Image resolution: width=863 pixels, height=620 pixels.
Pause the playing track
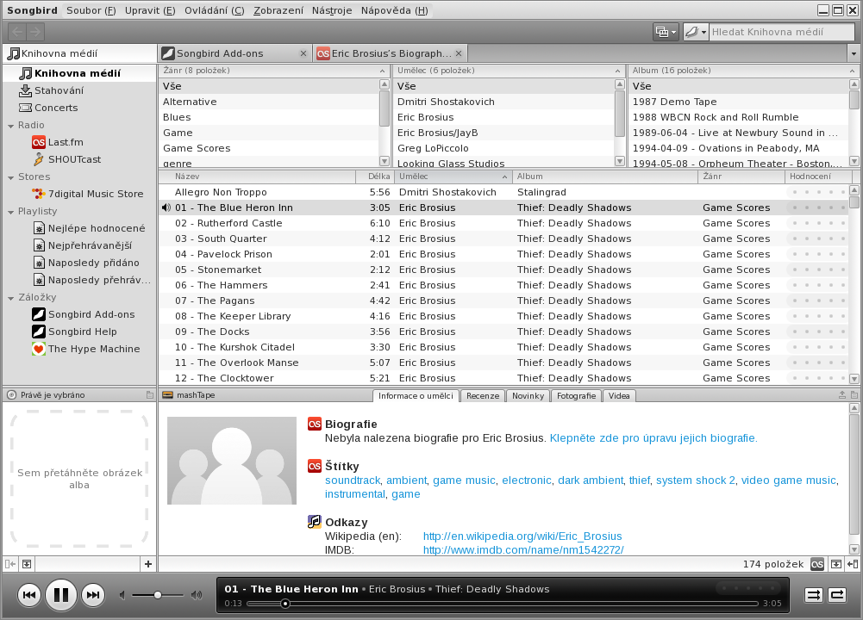point(61,595)
